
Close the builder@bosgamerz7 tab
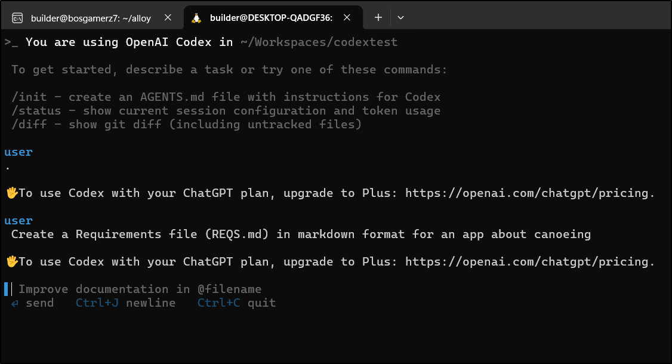pos(168,17)
